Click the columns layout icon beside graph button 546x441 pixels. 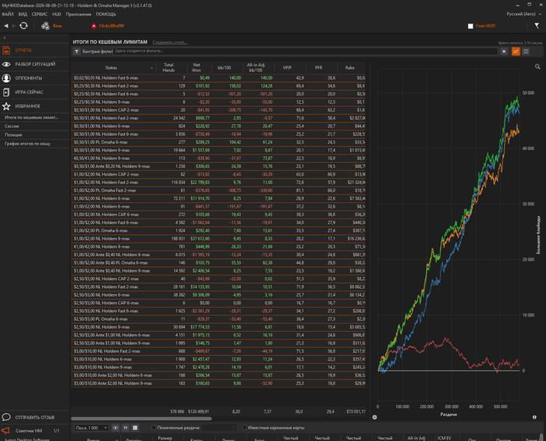tap(526, 52)
